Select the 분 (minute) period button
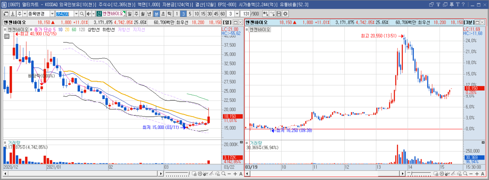Image resolution: width=489 pixels, height=180 pixels. [157, 14]
